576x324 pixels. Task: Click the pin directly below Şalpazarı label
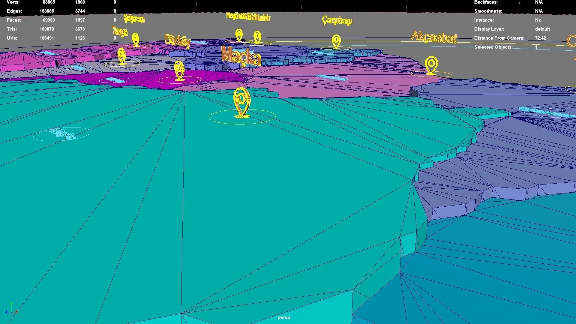tap(136, 39)
